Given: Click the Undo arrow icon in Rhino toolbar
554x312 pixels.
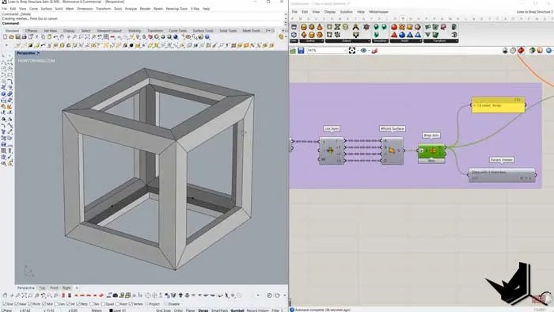Looking at the screenshot, I should [x=56, y=36].
